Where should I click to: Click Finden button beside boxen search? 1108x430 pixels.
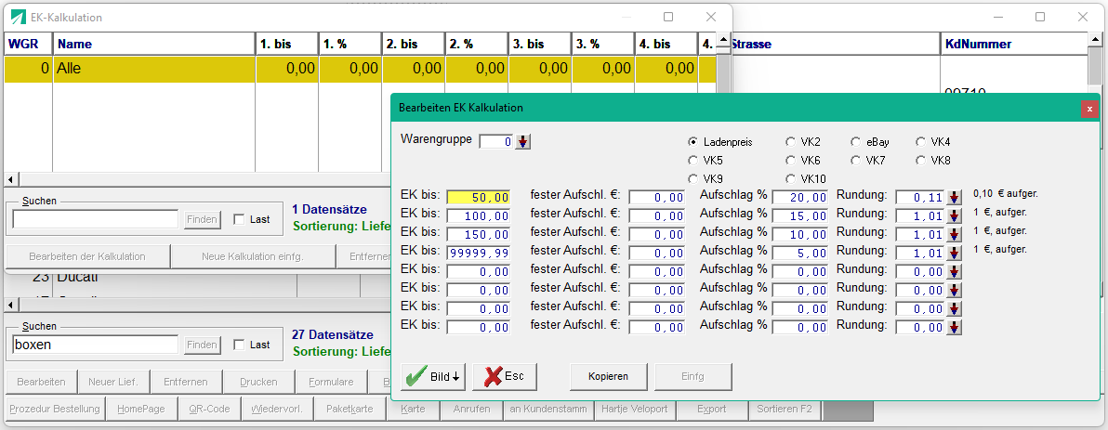[x=202, y=345]
